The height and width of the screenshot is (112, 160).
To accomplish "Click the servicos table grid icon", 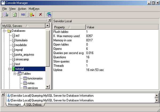I will (25, 88).
